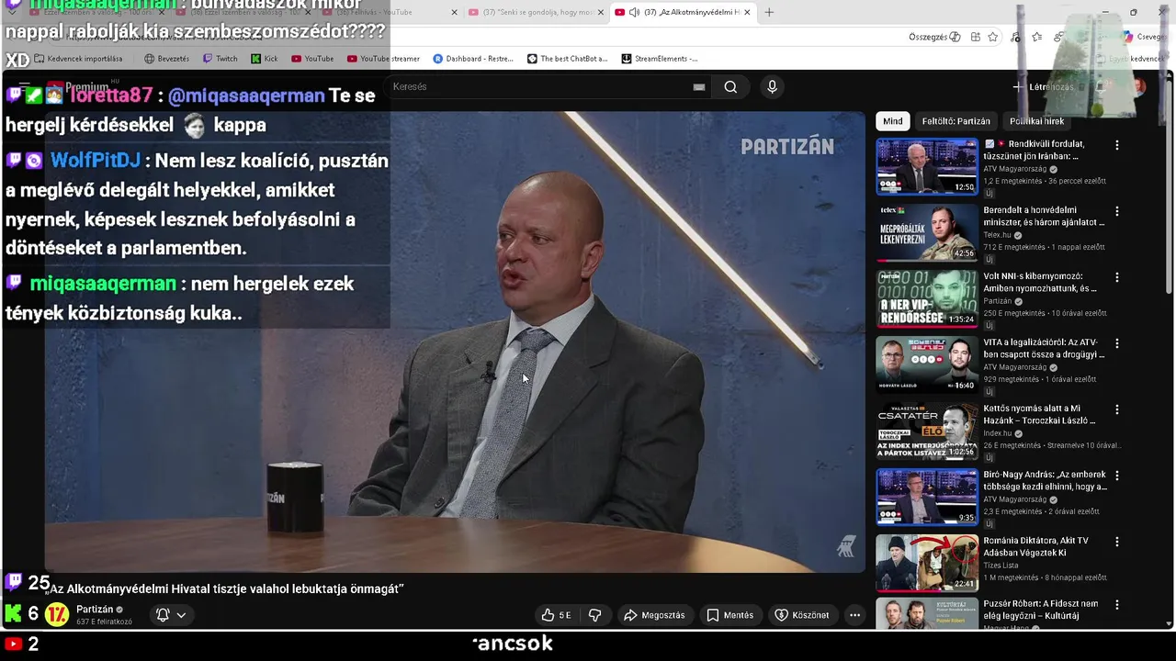
Task: Open the StreamElements bookmark
Action: pos(659,59)
